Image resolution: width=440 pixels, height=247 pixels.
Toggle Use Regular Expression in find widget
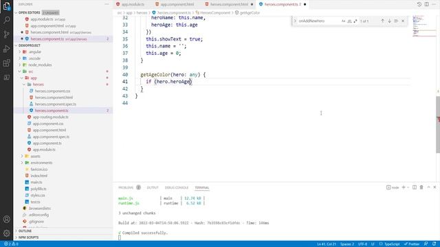pyautogui.click(x=355, y=21)
